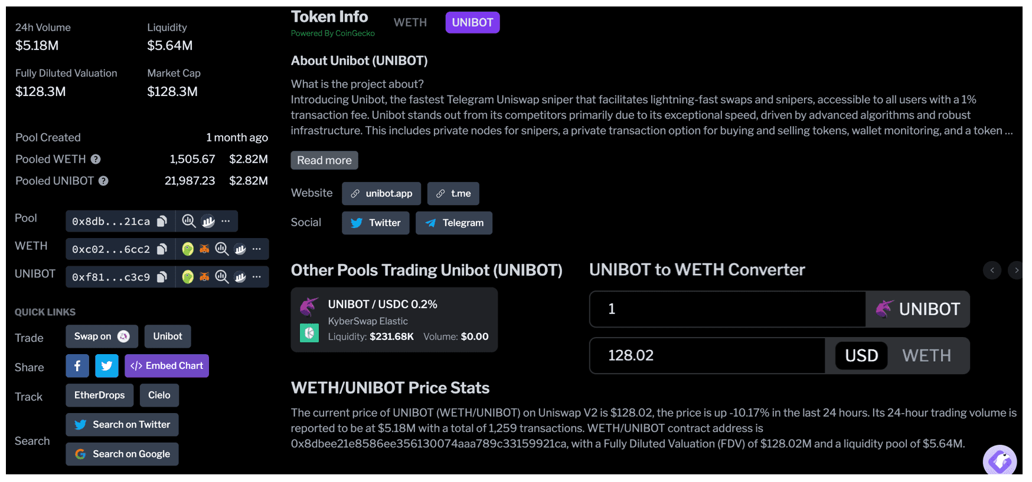Open more options for the UNIBOT row

pos(257,277)
